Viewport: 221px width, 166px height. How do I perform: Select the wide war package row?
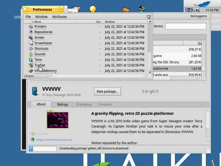[177, 74]
